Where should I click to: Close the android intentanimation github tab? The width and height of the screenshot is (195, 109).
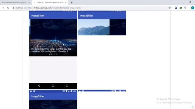[30, 2]
